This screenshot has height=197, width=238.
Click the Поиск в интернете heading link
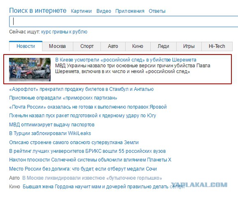(x=38, y=11)
